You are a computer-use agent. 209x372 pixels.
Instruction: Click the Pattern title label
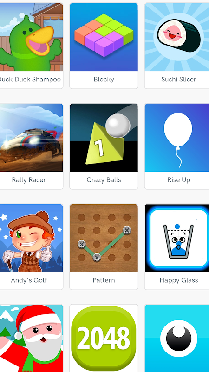tap(104, 280)
